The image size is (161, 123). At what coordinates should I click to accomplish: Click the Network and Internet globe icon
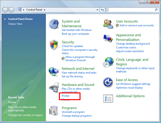point(54,72)
